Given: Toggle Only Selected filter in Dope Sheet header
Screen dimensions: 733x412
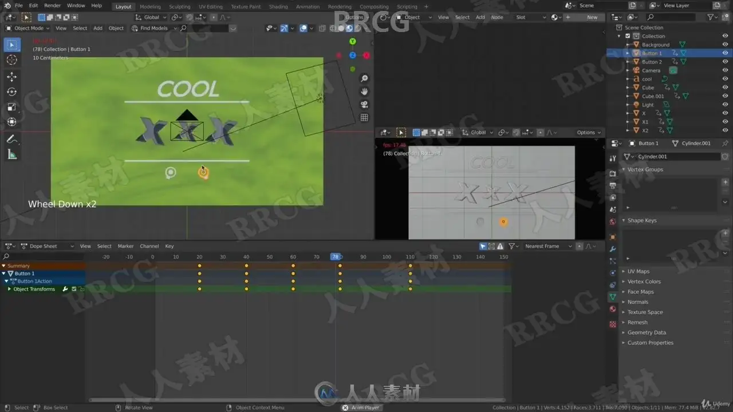Looking at the screenshot, I should pos(483,246).
